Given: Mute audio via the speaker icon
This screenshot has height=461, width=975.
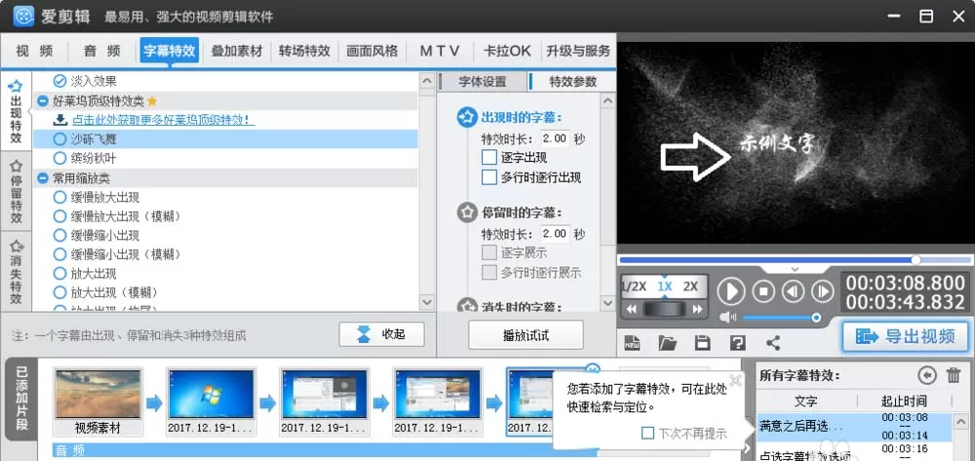Looking at the screenshot, I should tap(727, 318).
